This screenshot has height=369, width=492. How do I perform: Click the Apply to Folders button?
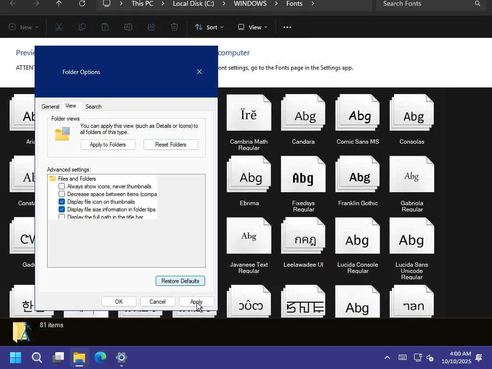(108, 145)
